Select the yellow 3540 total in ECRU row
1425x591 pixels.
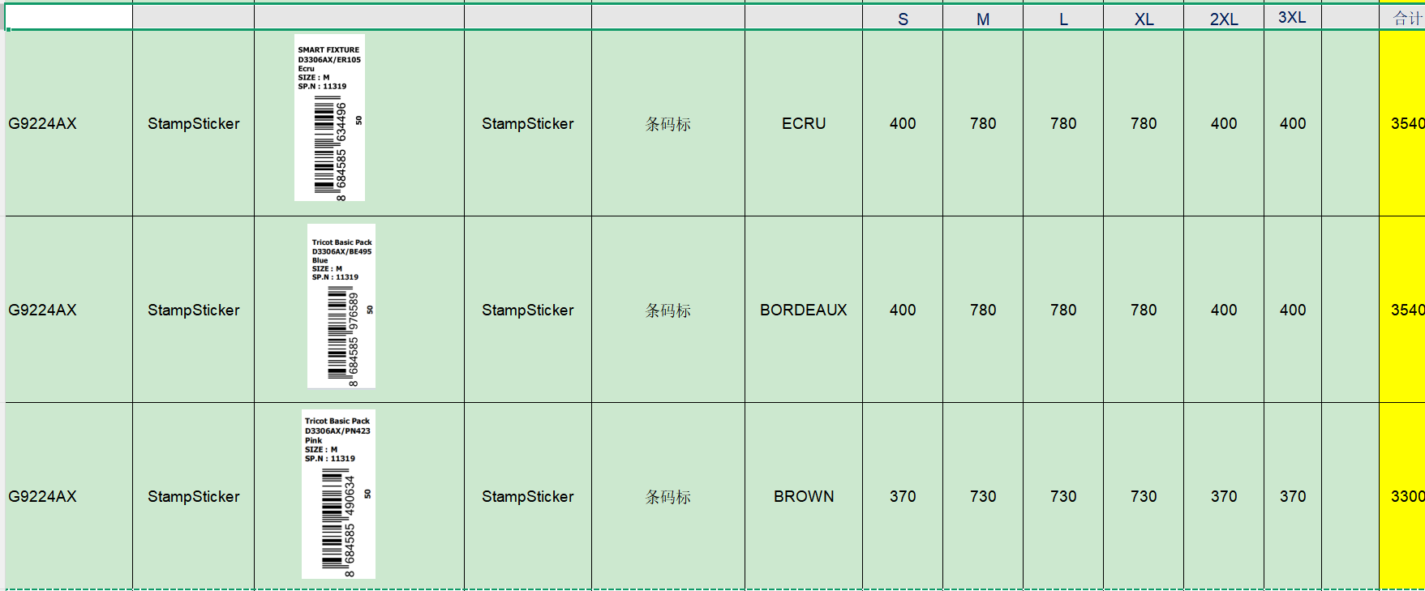1403,123
